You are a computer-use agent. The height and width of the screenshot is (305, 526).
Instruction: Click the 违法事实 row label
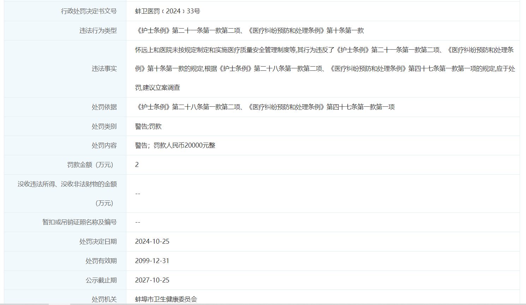tap(104, 69)
